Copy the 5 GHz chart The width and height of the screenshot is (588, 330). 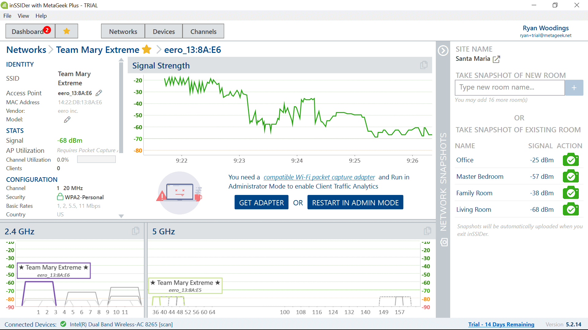(428, 231)
